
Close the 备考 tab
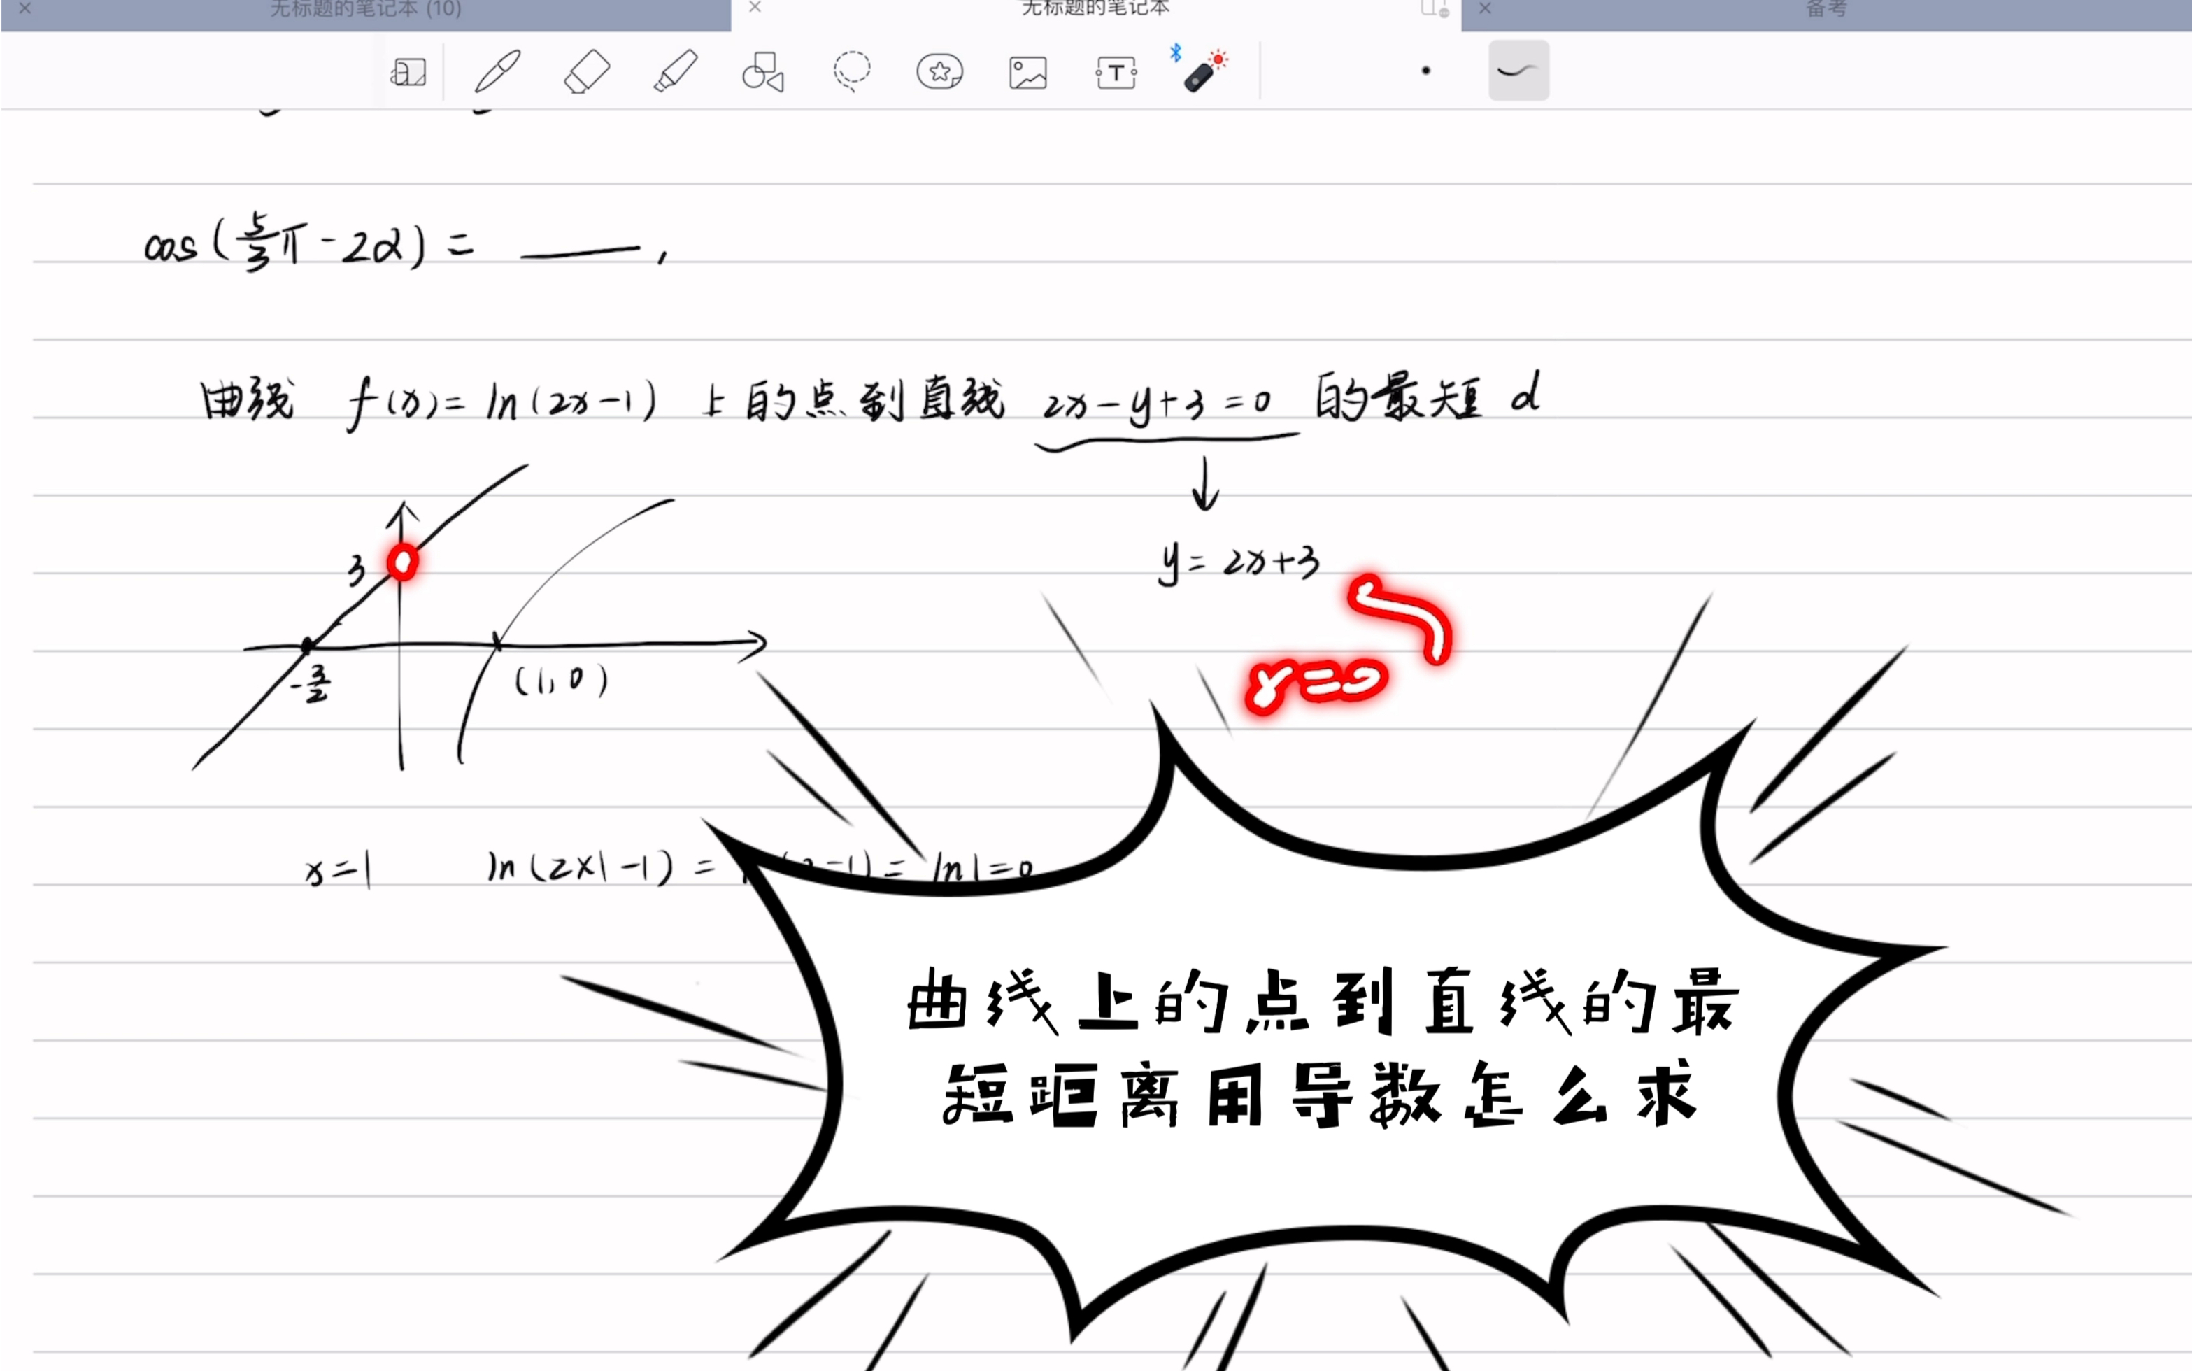[1485, 8]
